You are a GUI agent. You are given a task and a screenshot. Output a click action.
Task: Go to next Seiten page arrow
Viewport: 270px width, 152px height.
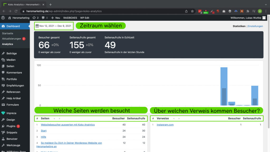click(x=60, y=118)
